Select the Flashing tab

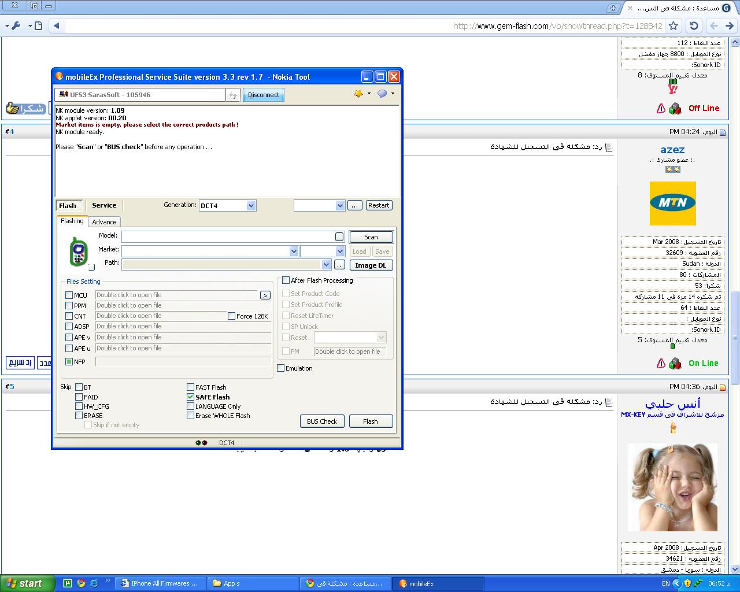[x=72, y=221]
